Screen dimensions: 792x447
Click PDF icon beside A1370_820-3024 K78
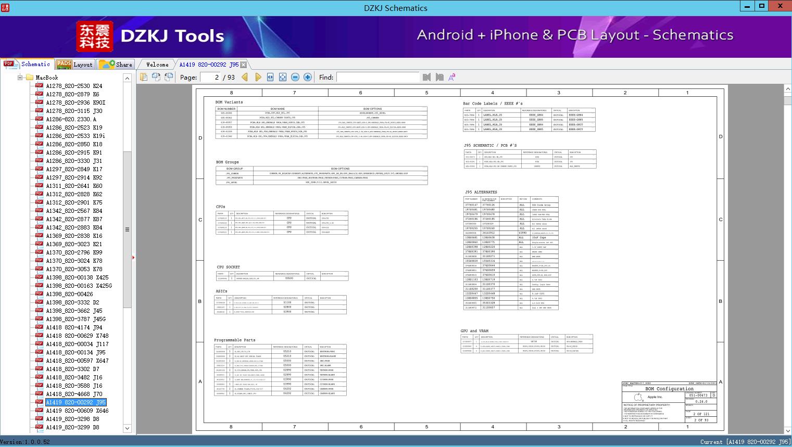click(39, 260)
